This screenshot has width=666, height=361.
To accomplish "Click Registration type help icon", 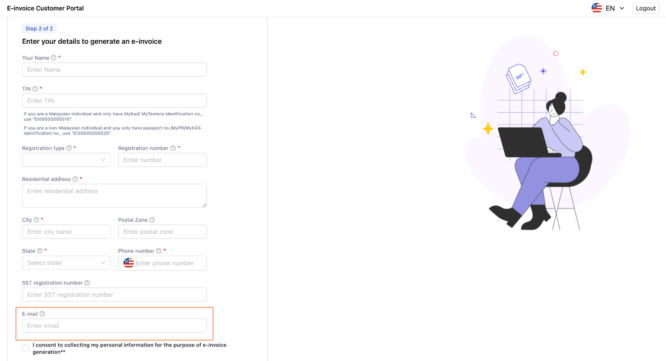I will (69, 148).
